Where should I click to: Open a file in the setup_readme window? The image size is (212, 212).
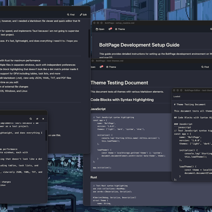coord(100,29)
